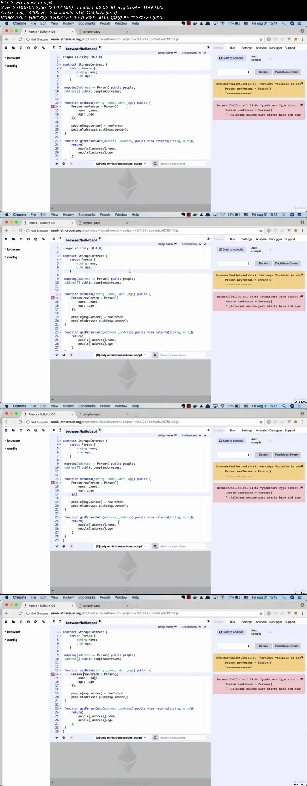Screen dimensions: 307x786
Task: Click the compile warning triangle icon in third frame
Action: coord(270,441)
